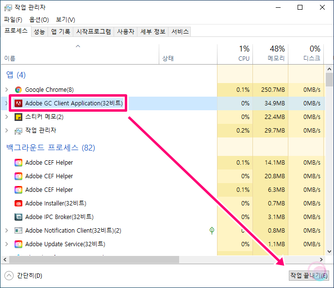Sort by the 메모리 column header

point(270,54)
